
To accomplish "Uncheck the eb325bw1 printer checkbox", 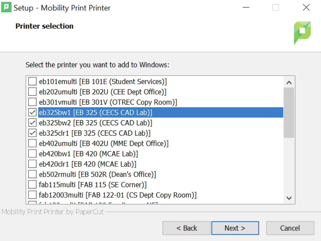I will [x=32, y=112].
